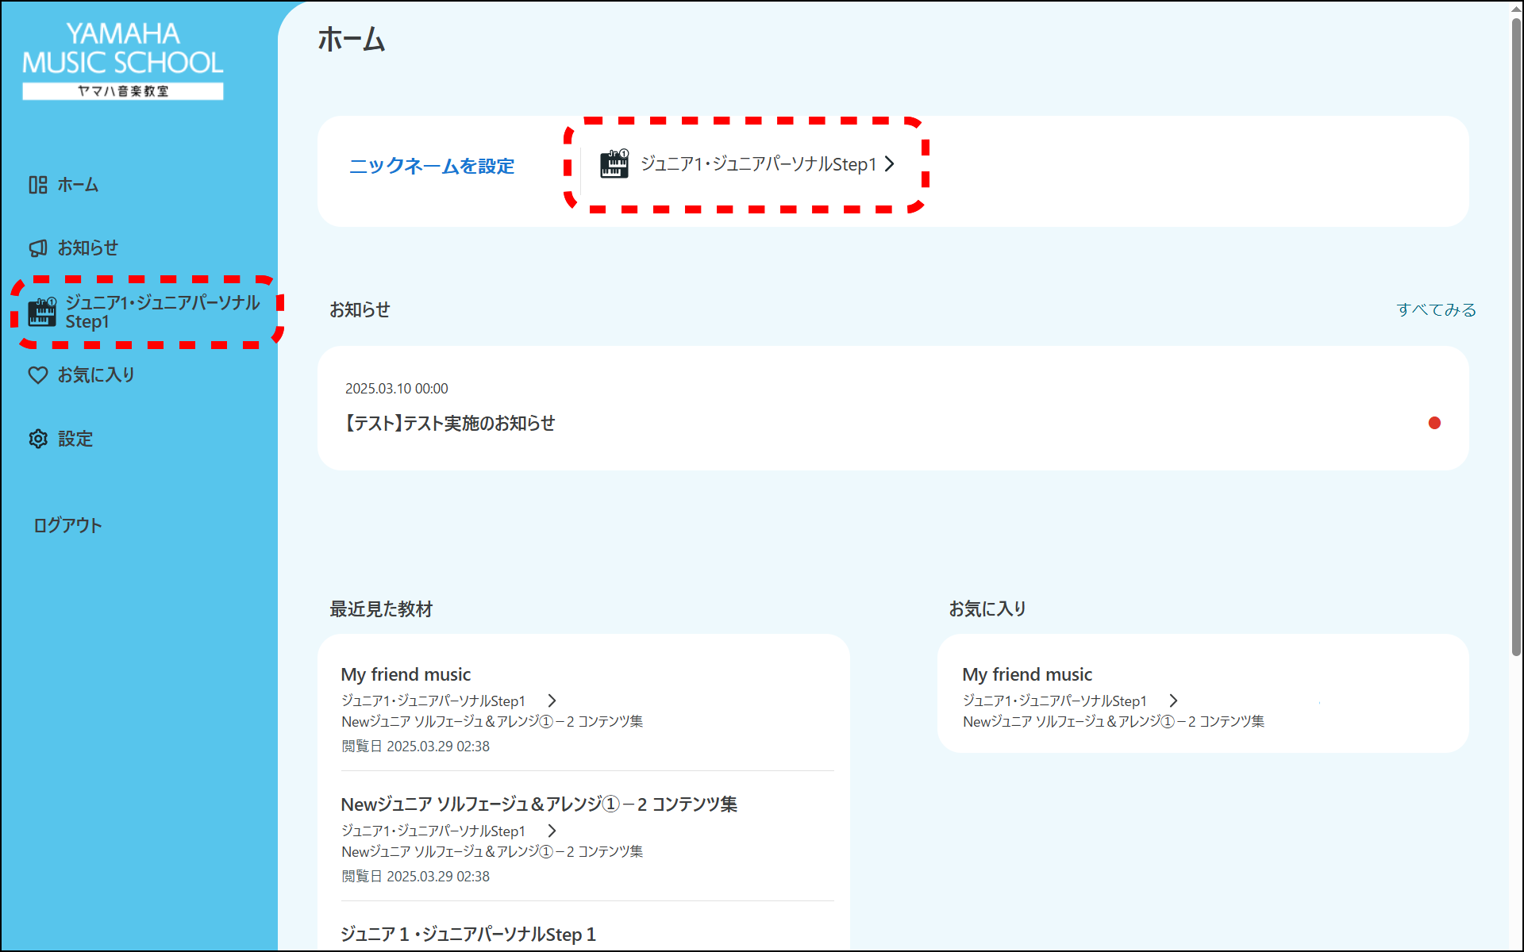Click chevron under Newジュニア ソルフェージュ entry

pos(552,831)
